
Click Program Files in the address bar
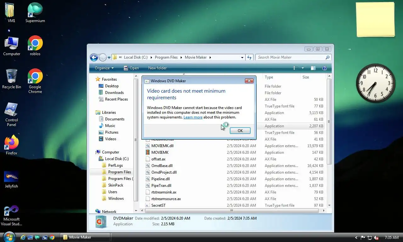point(166,57)
